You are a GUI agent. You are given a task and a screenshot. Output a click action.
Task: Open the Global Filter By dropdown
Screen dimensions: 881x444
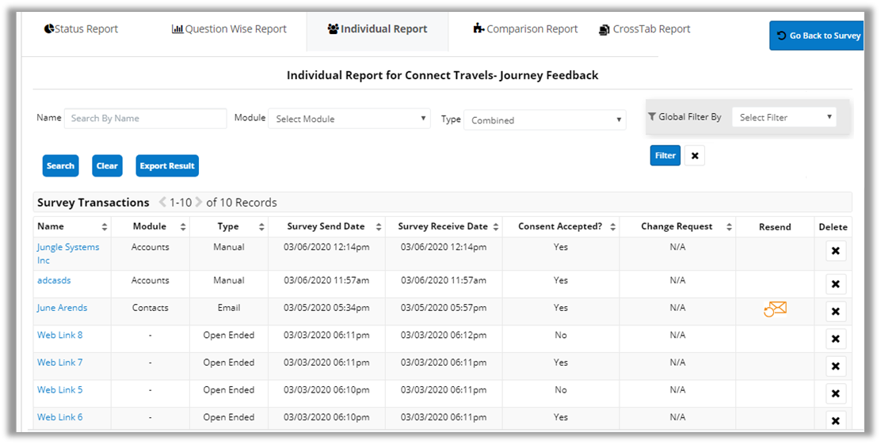pos(784,117)
